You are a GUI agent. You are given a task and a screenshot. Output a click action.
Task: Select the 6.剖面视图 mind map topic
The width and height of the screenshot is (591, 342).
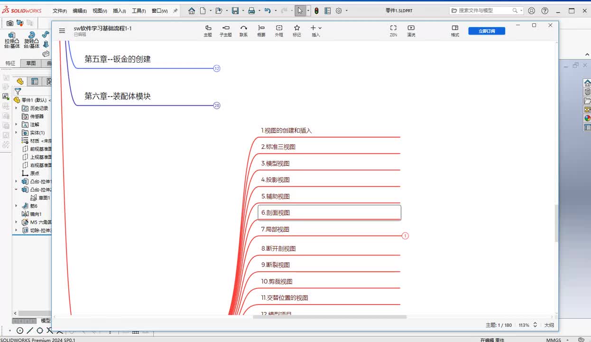pos(330,213)
